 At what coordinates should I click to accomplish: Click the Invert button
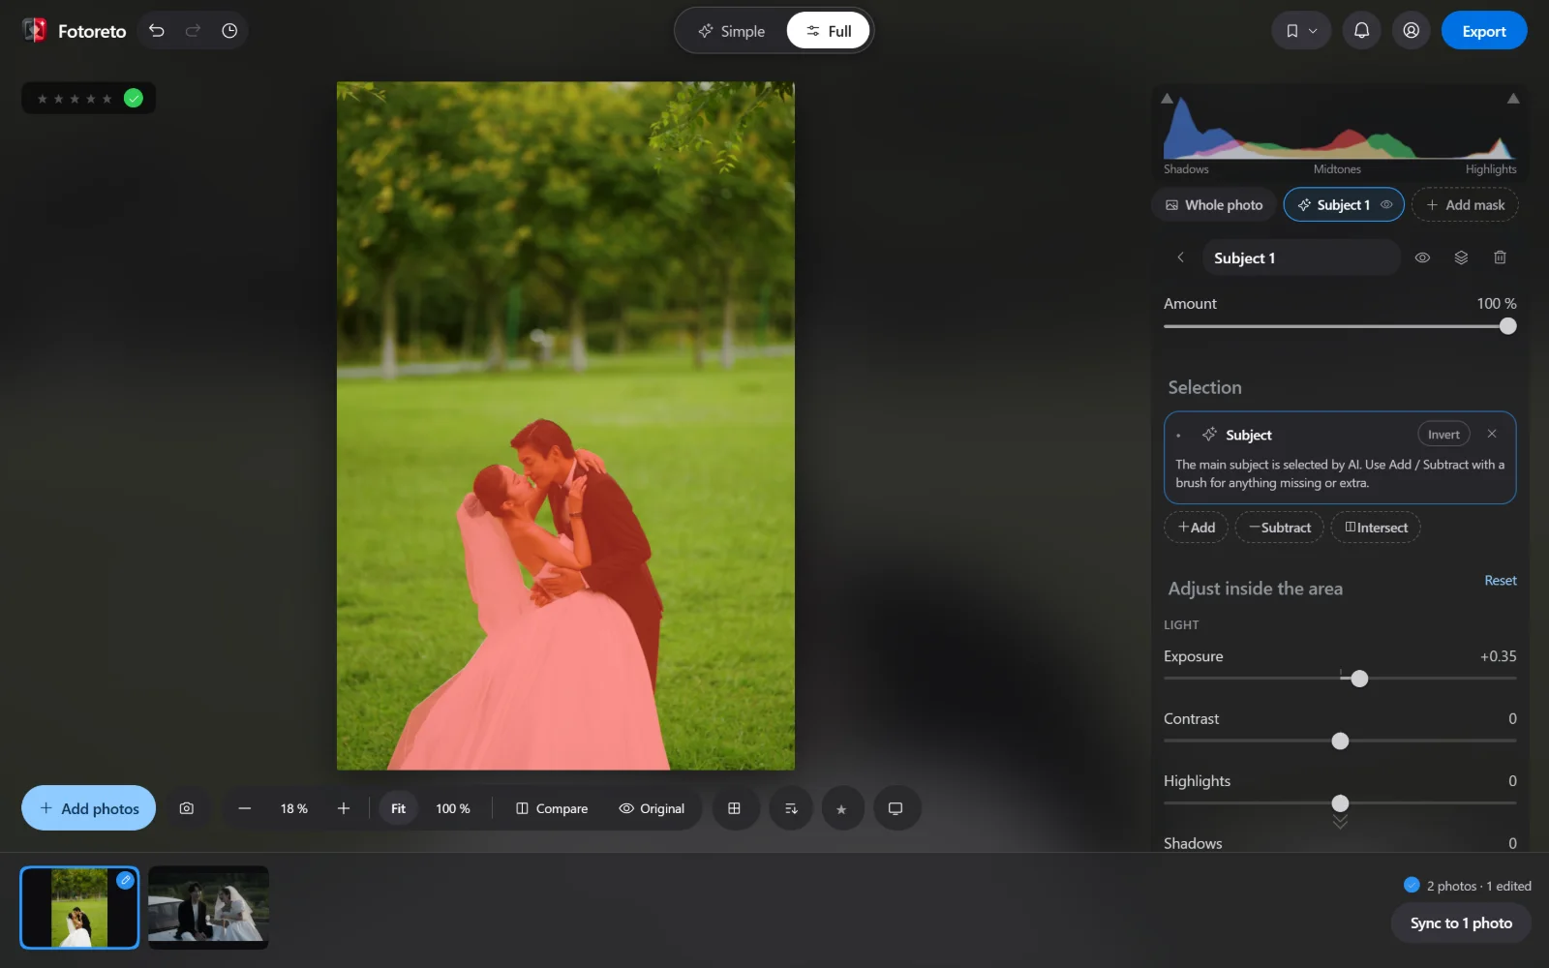[x=1443, y=434]
